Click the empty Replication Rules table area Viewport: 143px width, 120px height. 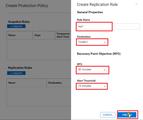click(39, 96)
